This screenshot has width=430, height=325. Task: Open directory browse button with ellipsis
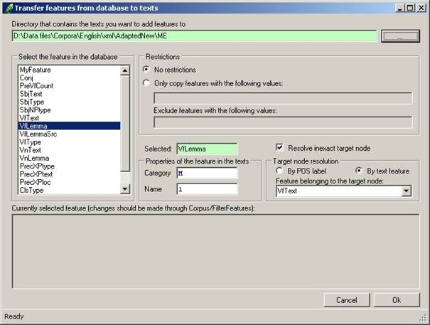pyautogui.click(x=400, y=36)
